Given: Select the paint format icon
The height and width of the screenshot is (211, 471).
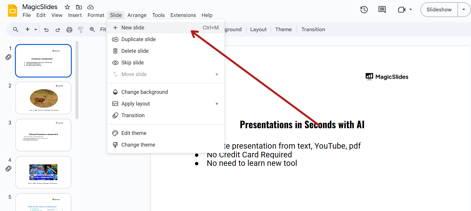Looking at the screenshot, I should 80,29.
